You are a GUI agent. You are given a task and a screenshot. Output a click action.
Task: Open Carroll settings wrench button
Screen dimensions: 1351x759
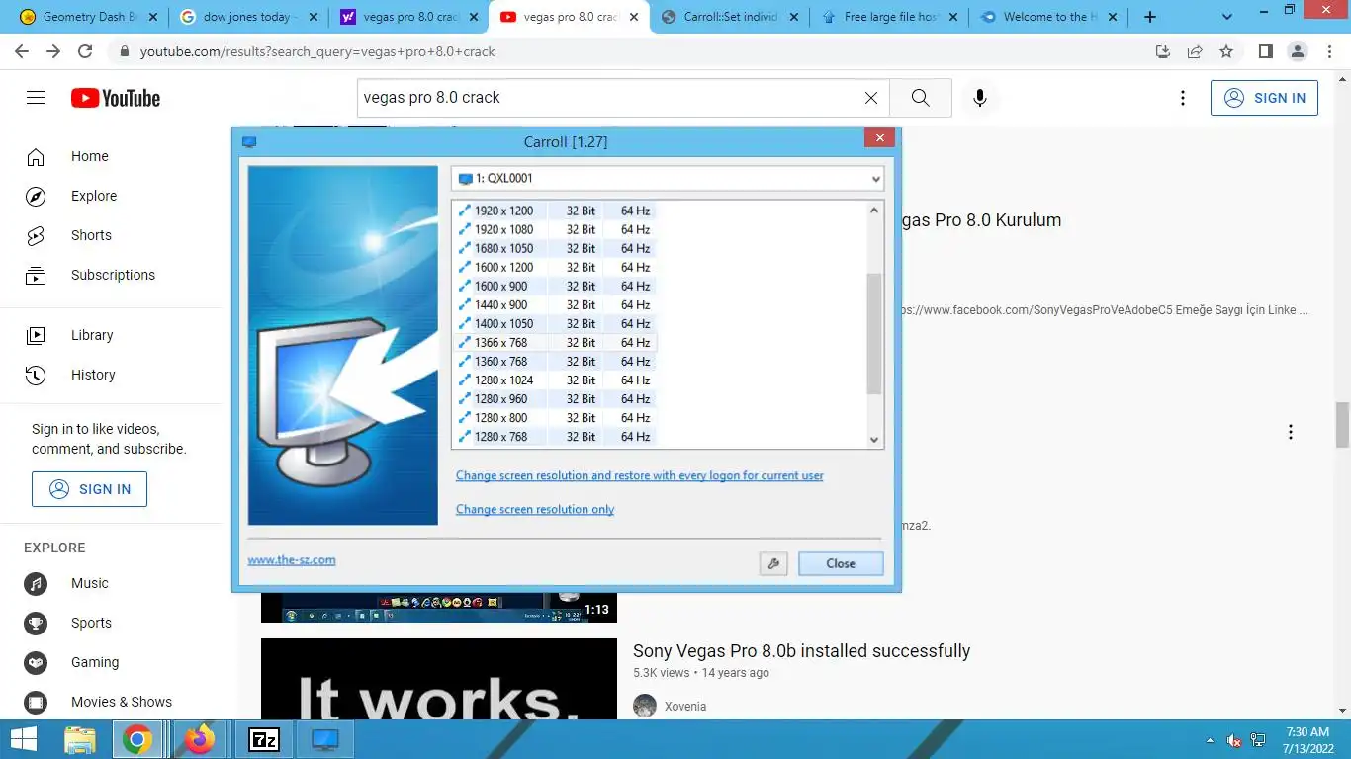(x=773, y=563)
